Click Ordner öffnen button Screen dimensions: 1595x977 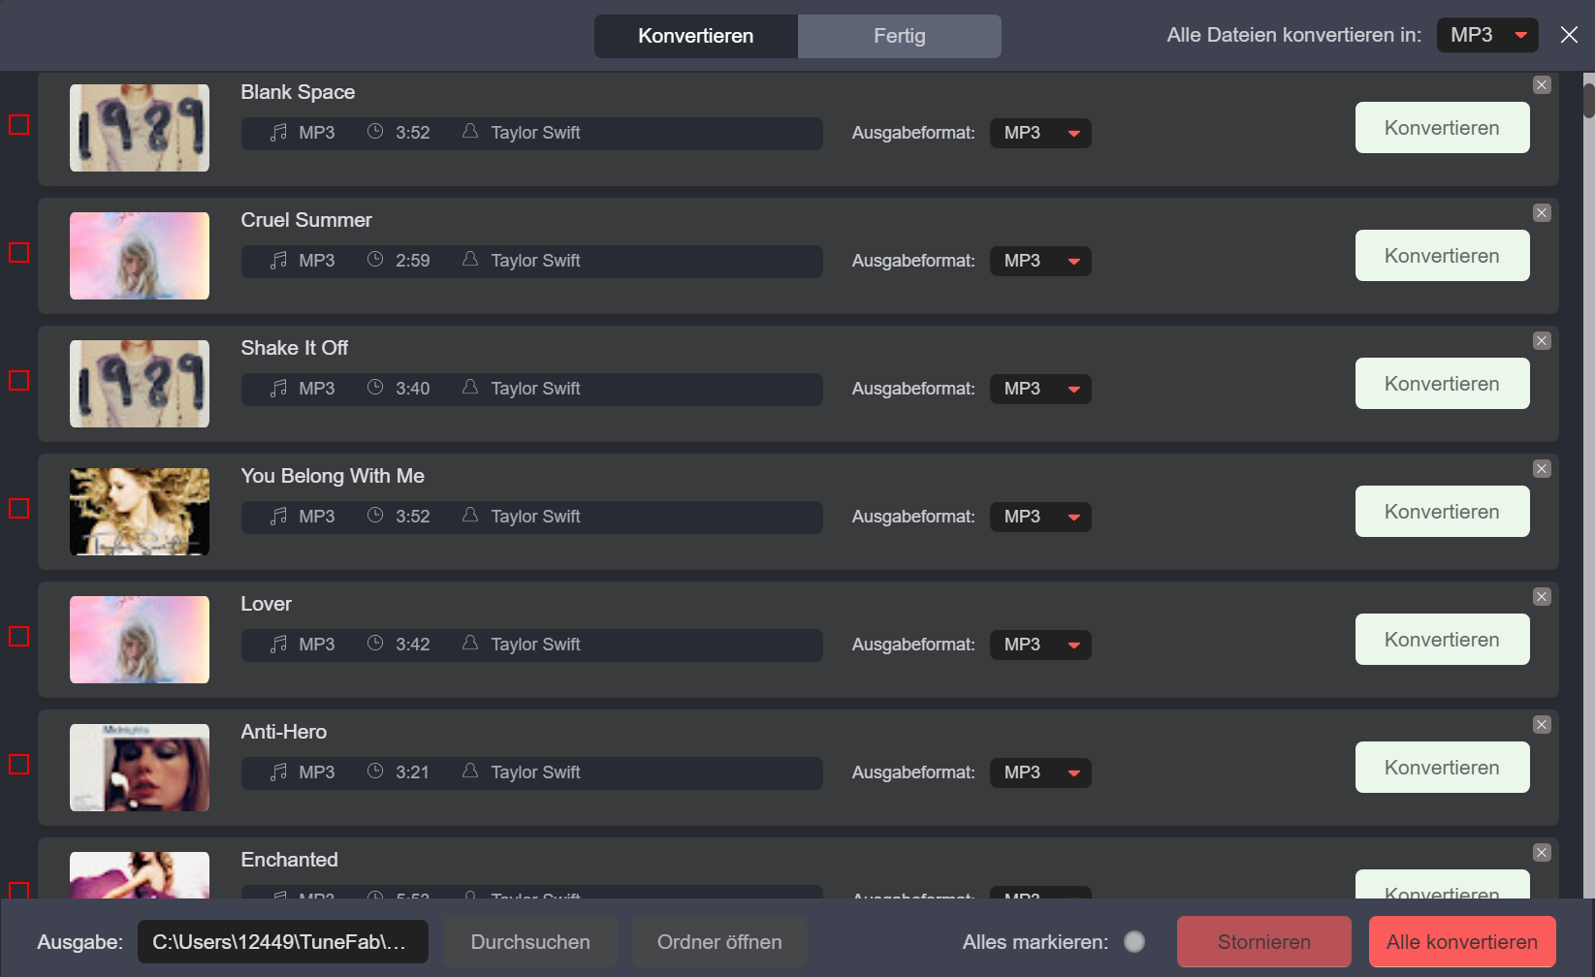point(719,942)
